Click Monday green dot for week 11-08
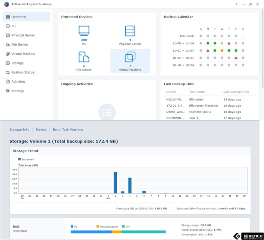 (x=208, y=43)
